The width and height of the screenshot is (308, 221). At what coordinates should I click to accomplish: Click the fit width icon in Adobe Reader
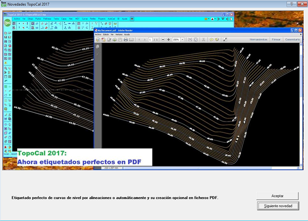click(x=190, y=39)
